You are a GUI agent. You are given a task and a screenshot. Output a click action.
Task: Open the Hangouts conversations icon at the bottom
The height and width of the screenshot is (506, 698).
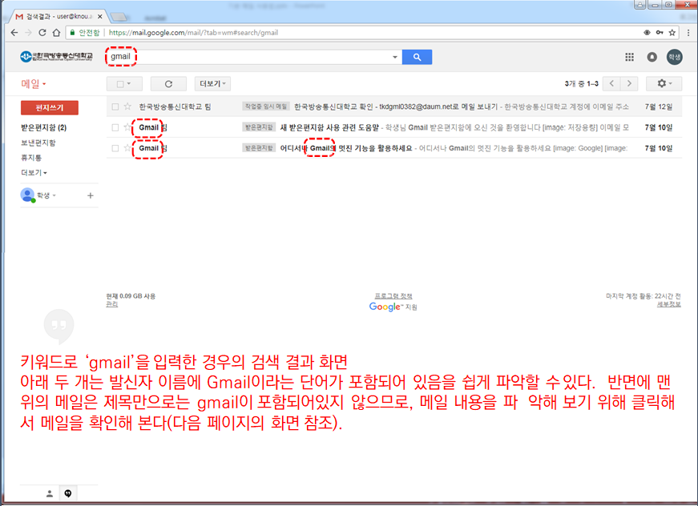pos(67,493)
